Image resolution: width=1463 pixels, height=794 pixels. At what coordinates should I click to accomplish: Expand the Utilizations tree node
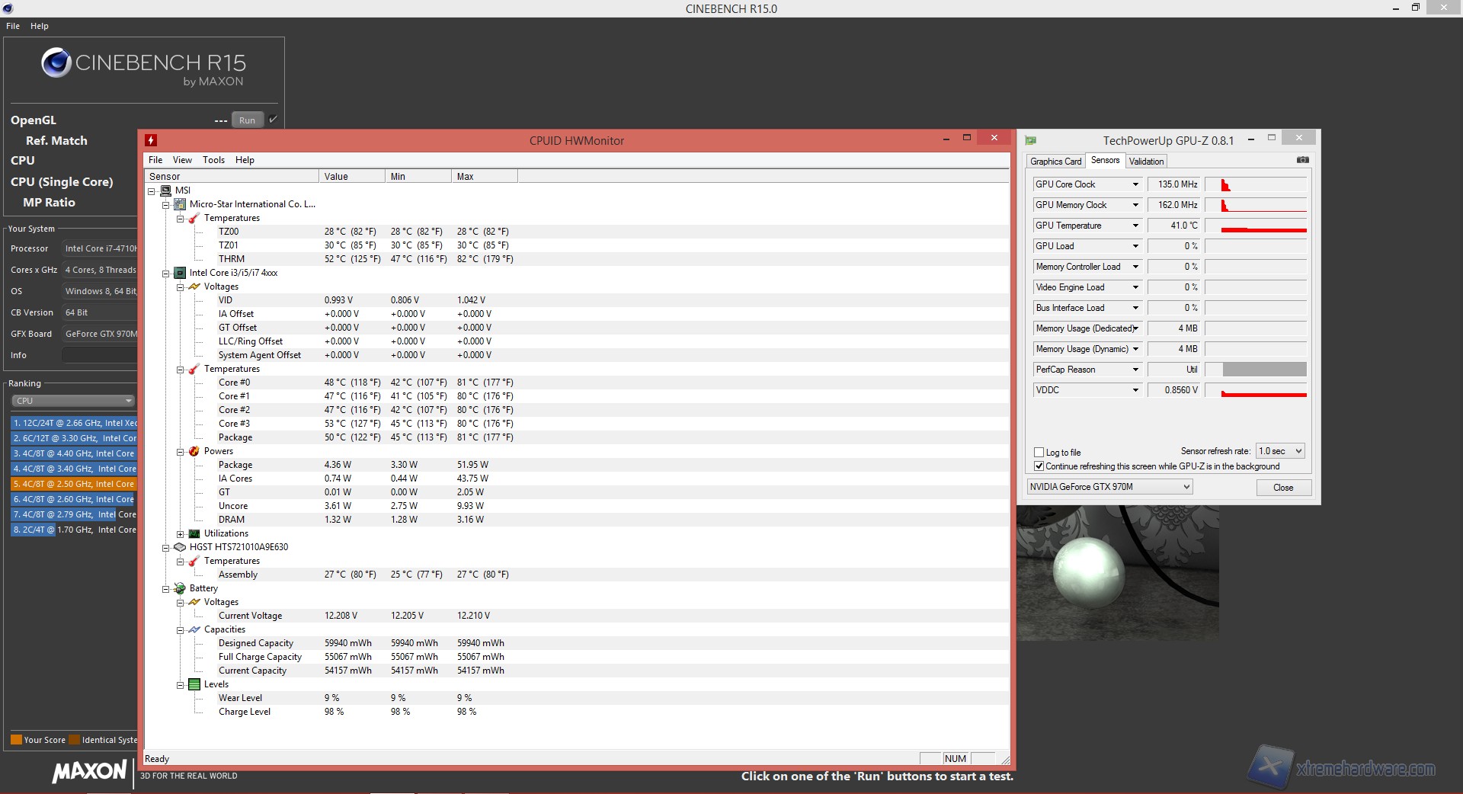tap(181, 534)
